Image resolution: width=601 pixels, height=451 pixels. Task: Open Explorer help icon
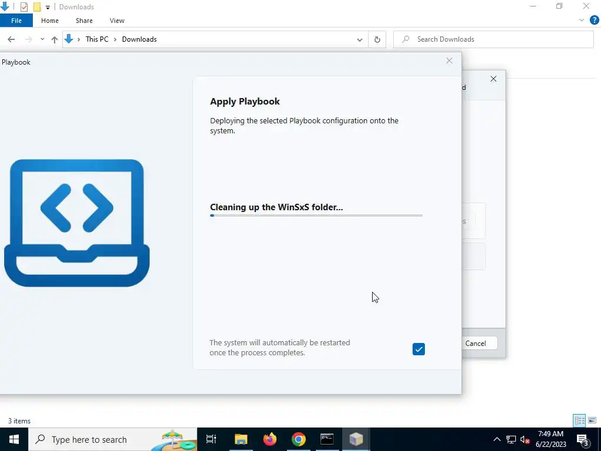594,21
